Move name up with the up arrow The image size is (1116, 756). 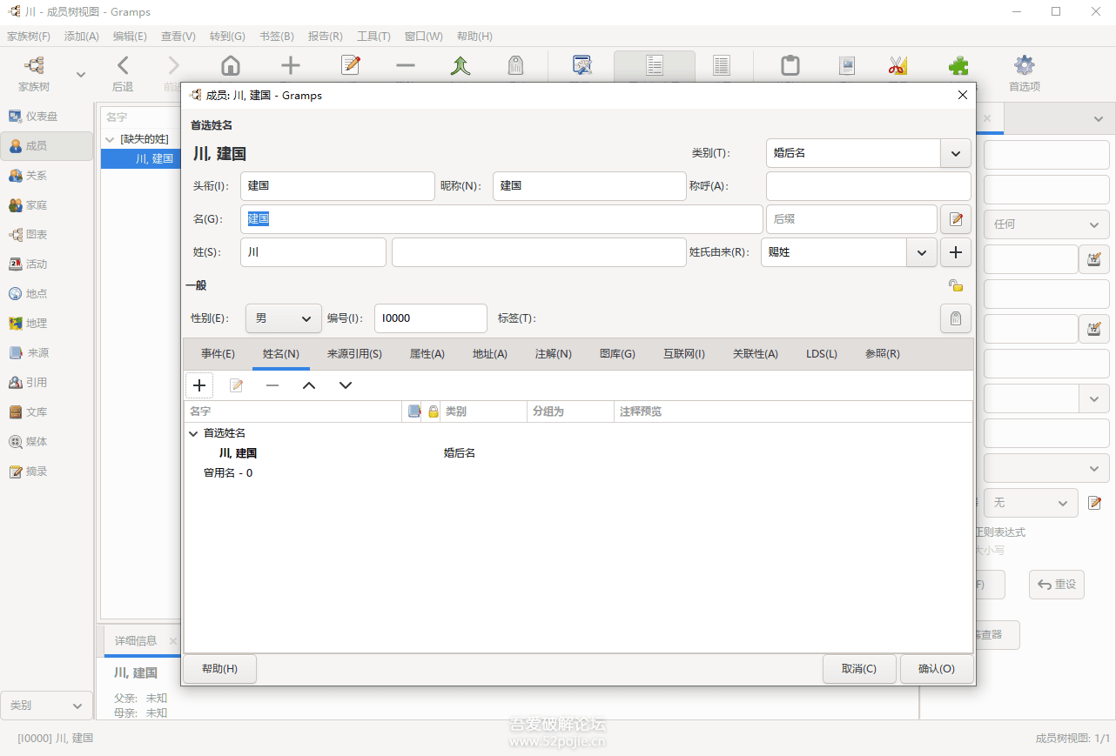click(309, 385)
